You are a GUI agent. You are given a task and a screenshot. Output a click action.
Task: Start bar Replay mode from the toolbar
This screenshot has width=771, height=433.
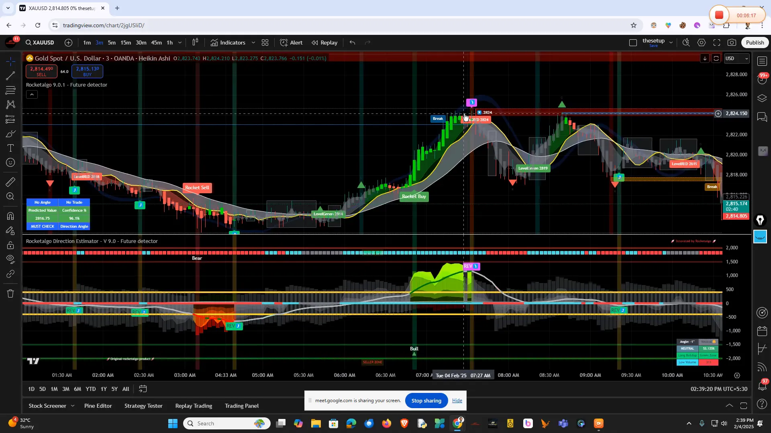click(324, 42)
